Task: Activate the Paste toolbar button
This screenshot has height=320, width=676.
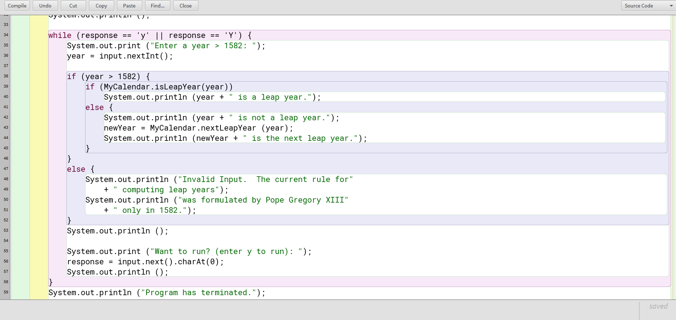Action: click(129, 6)
